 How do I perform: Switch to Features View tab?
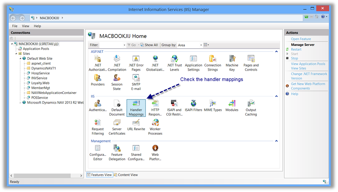click(100, 175)
